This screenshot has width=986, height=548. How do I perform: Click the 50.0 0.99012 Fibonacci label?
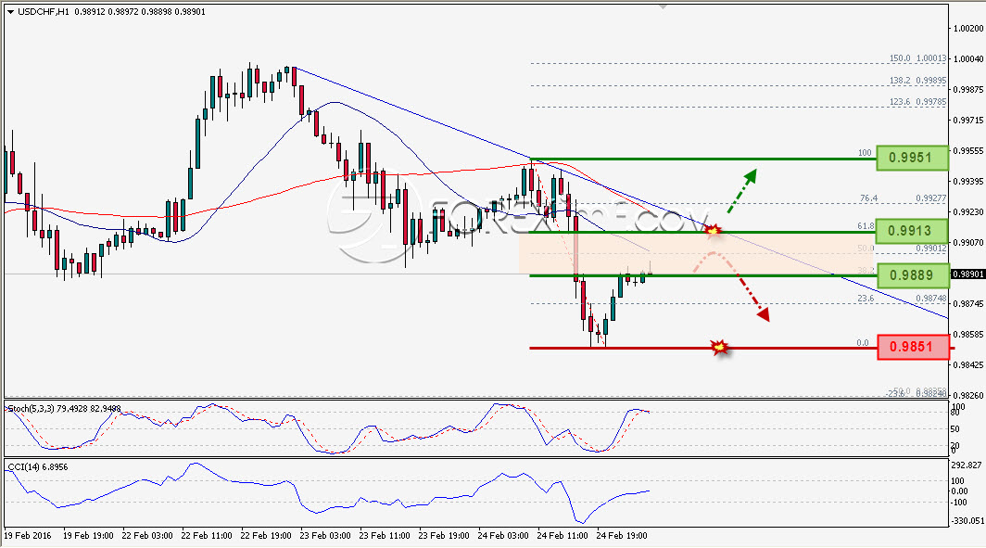tap(902, 249)
